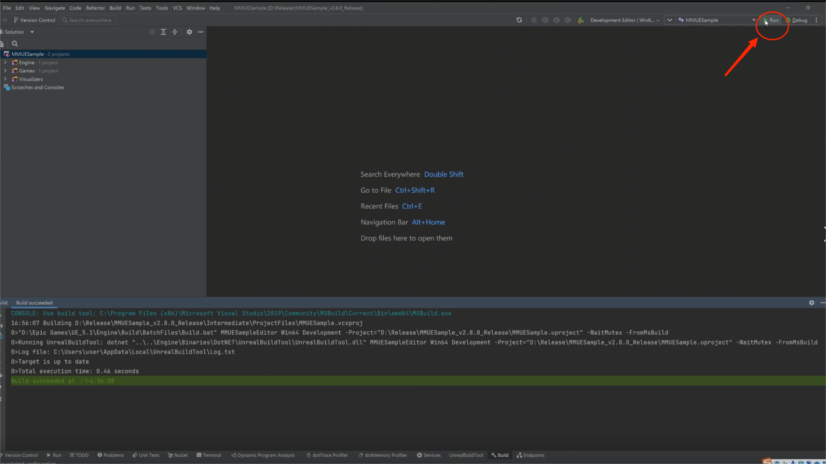Open Solution panel gear options
The width and height of the screenshot is (826, 464).
pos(189,32)
